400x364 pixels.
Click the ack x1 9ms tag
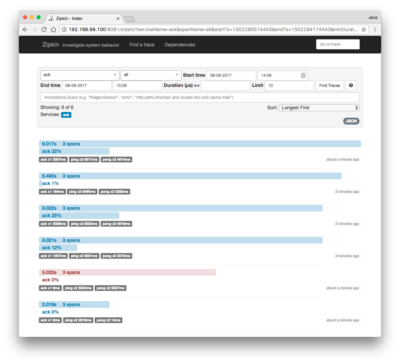coord(50,288)
